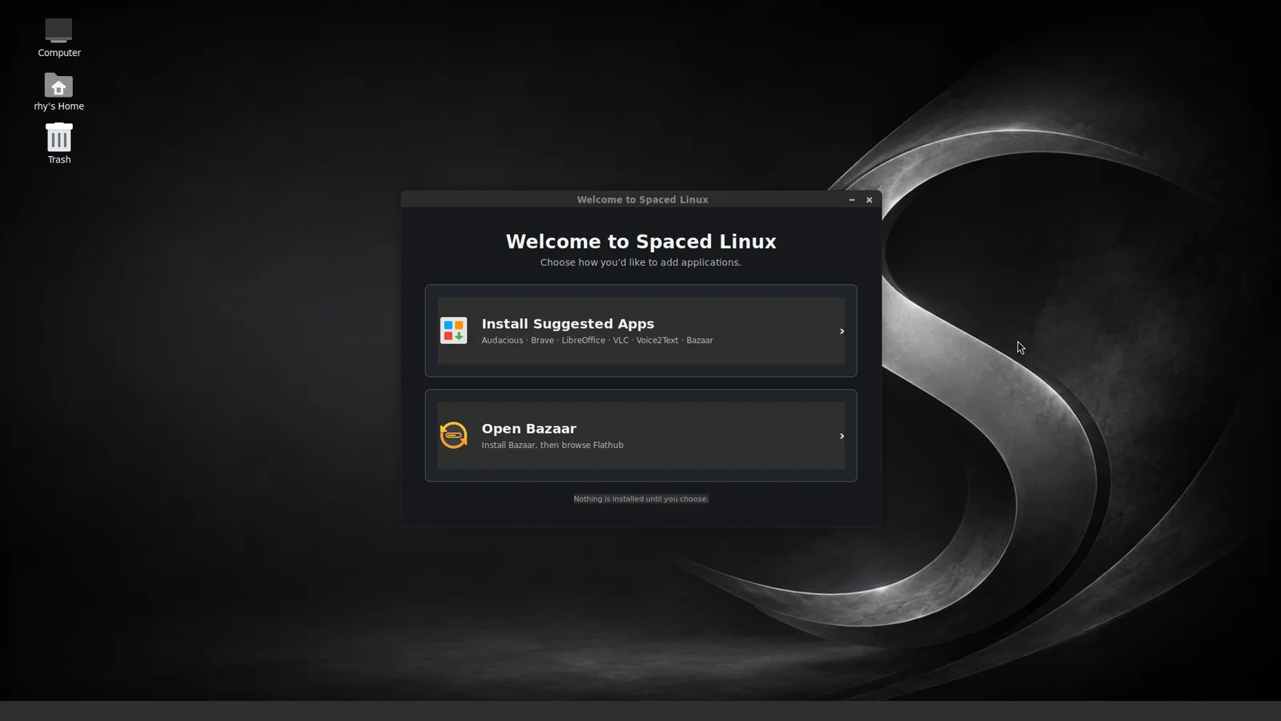Screen dimensions: 1281x721
Task: Close the Welcome to Spaced Linux window
Action: [x=869, y=200]
